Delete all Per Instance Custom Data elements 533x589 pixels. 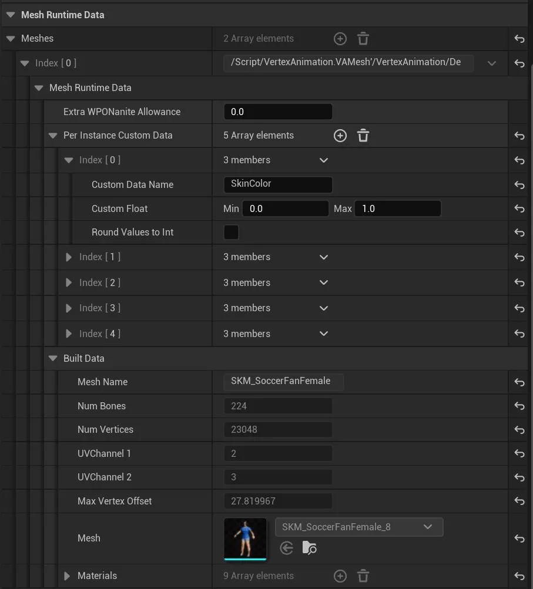point(363,135)
